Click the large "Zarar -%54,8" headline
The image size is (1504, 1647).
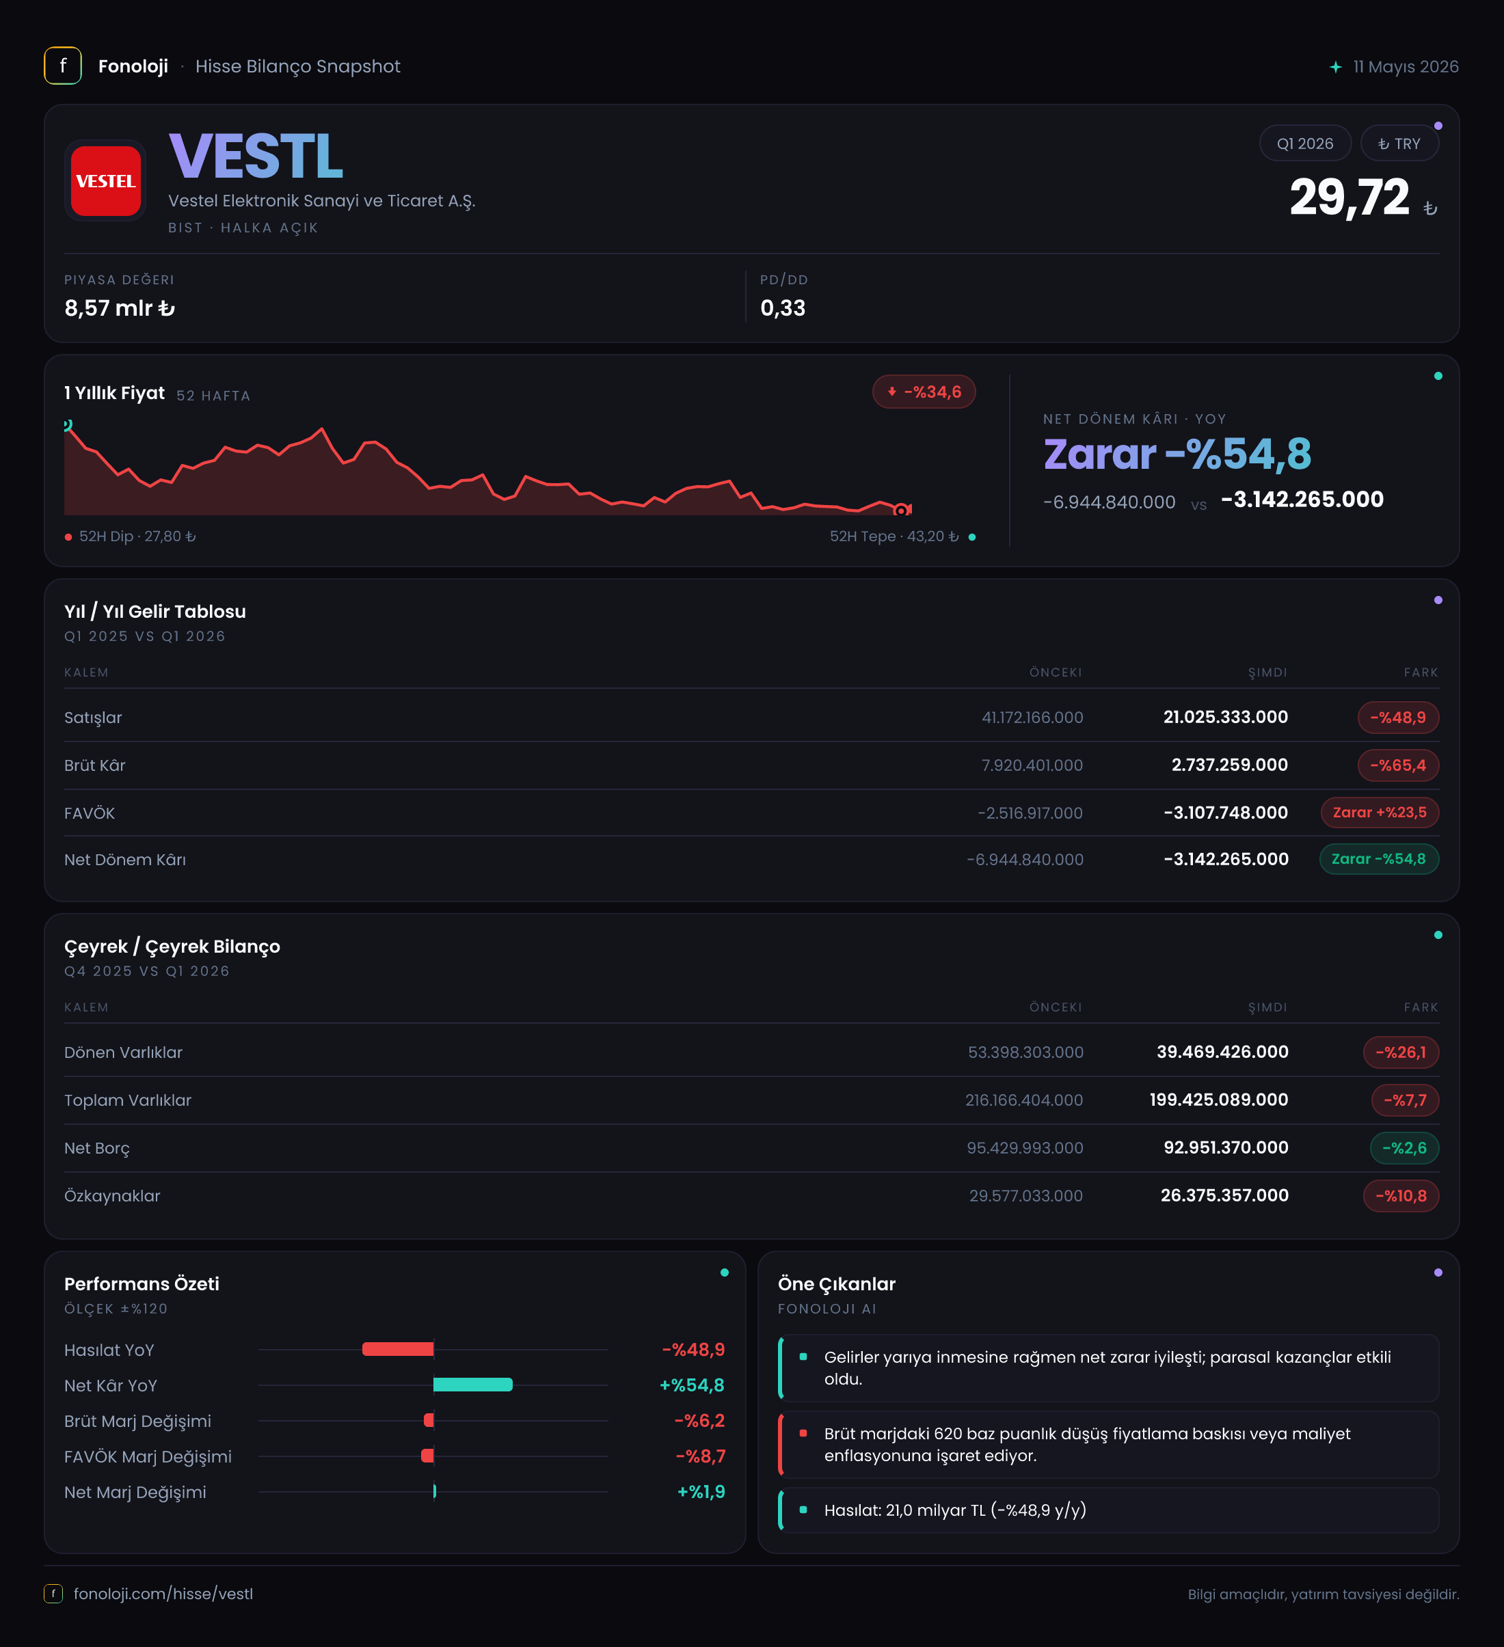1177,454
